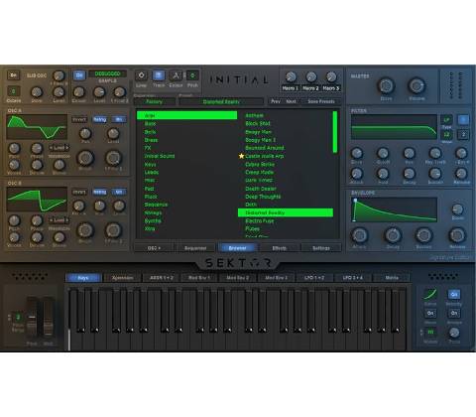The image size is (476, 417).
Task: Click the Next preset button
Action: point(291,101)
